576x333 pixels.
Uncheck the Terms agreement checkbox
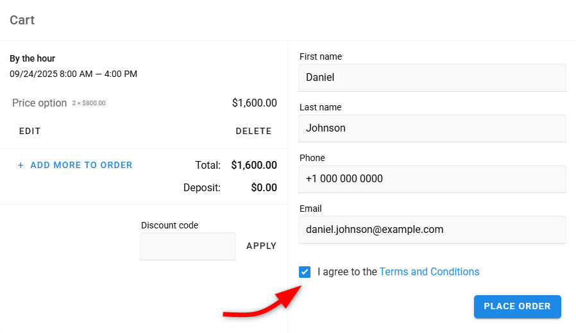click(305, 272)
